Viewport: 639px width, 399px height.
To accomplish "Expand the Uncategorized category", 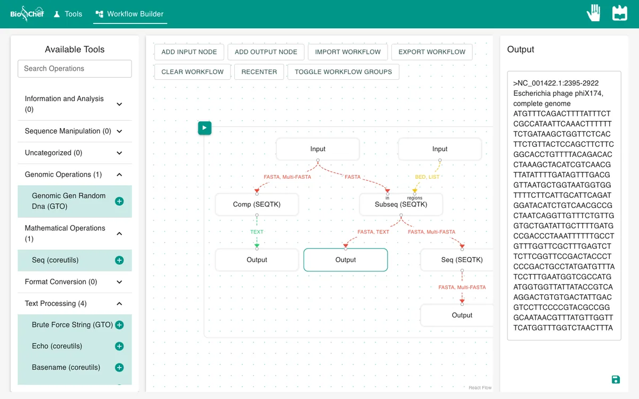I will coord(75,153).
